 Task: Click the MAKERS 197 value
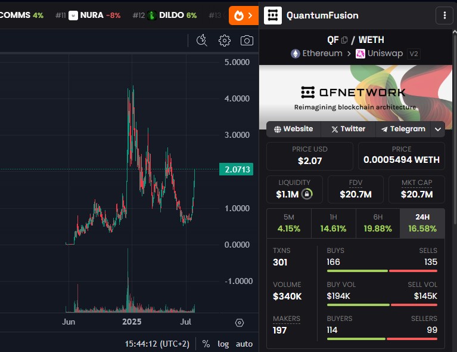click(x=280, y=331)
